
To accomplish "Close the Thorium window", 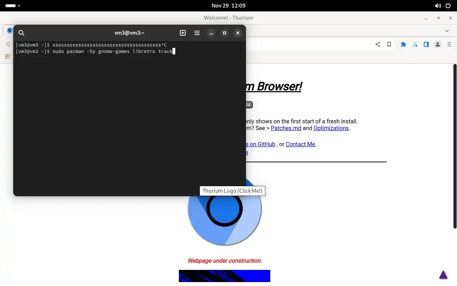I will (x=450, y=18).
